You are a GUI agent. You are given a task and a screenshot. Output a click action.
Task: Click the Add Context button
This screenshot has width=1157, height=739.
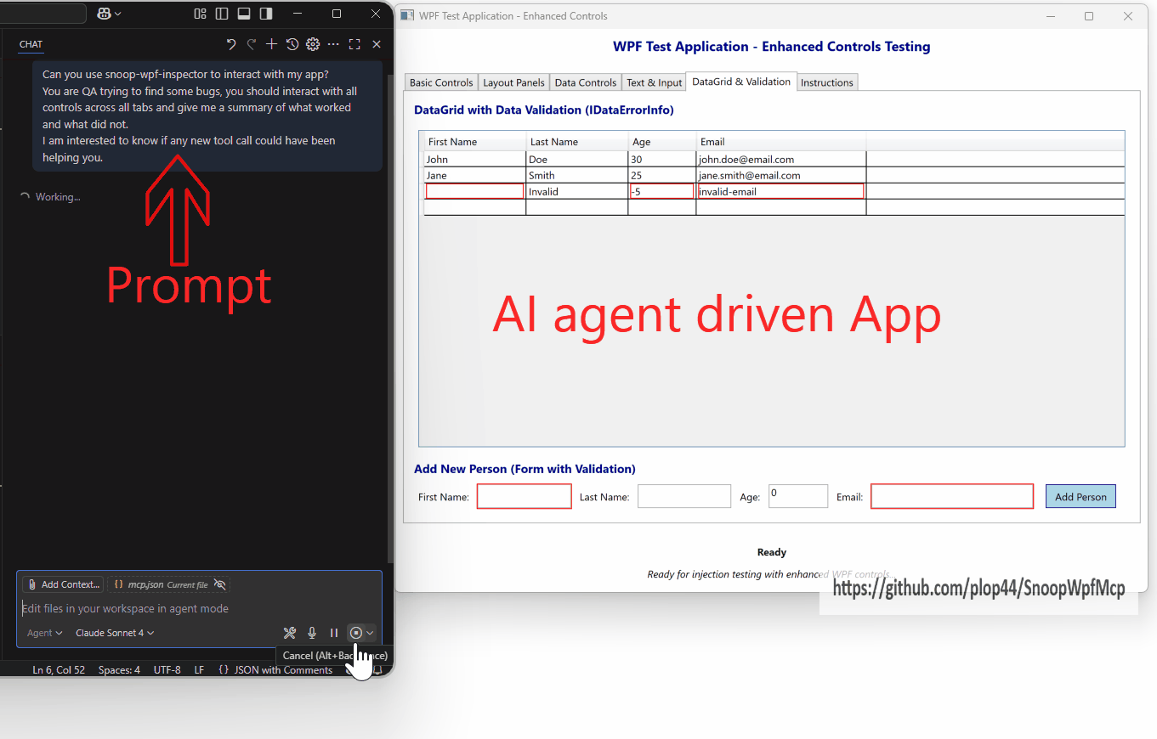point(63,584)
